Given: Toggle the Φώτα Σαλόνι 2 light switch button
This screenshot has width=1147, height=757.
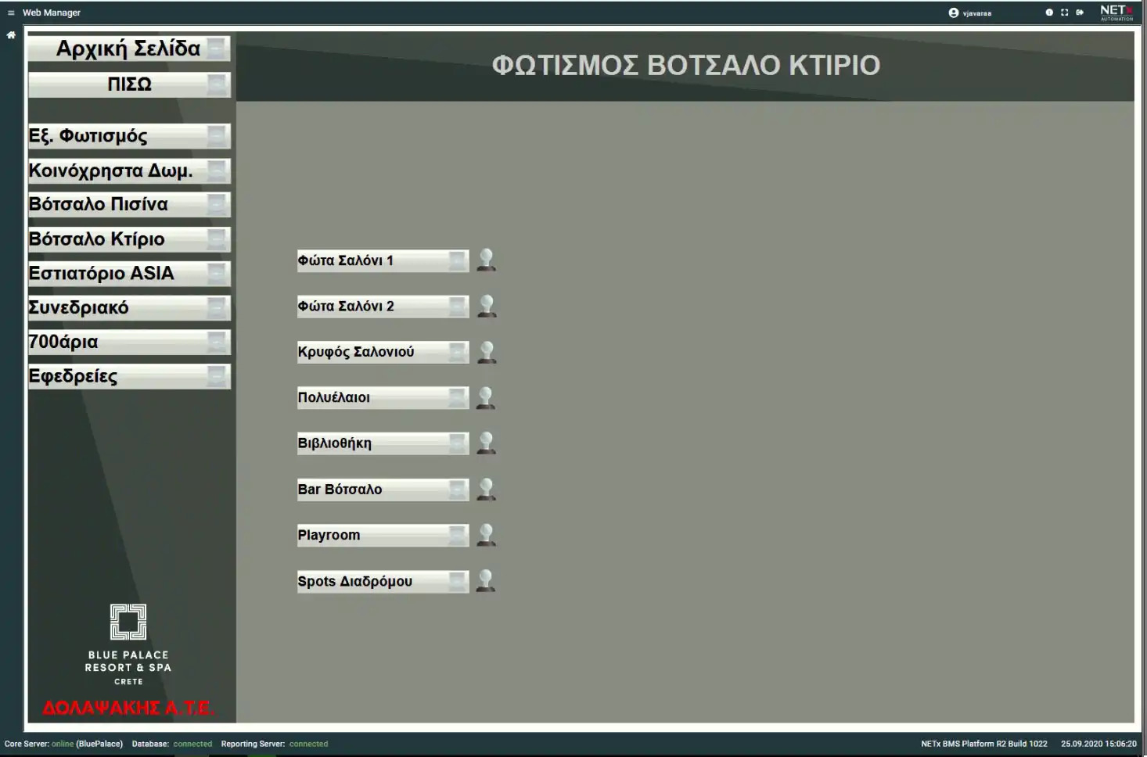Looking at the screenshot, I should tap(383, 307).
